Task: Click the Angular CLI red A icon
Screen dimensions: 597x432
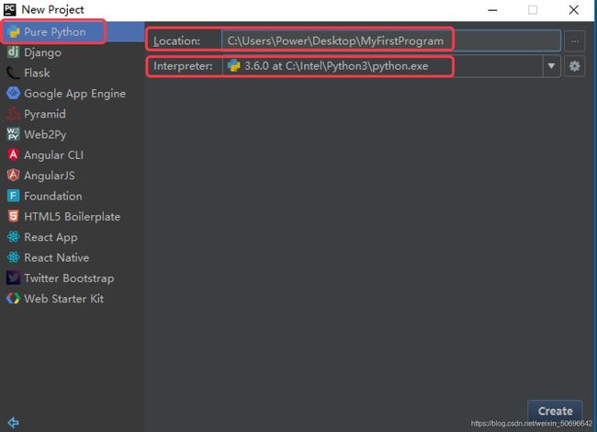Action: [x=14, y=154]
